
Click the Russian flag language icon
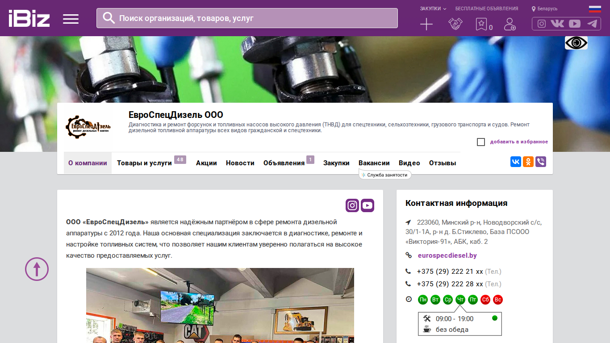tap(595, 8)
